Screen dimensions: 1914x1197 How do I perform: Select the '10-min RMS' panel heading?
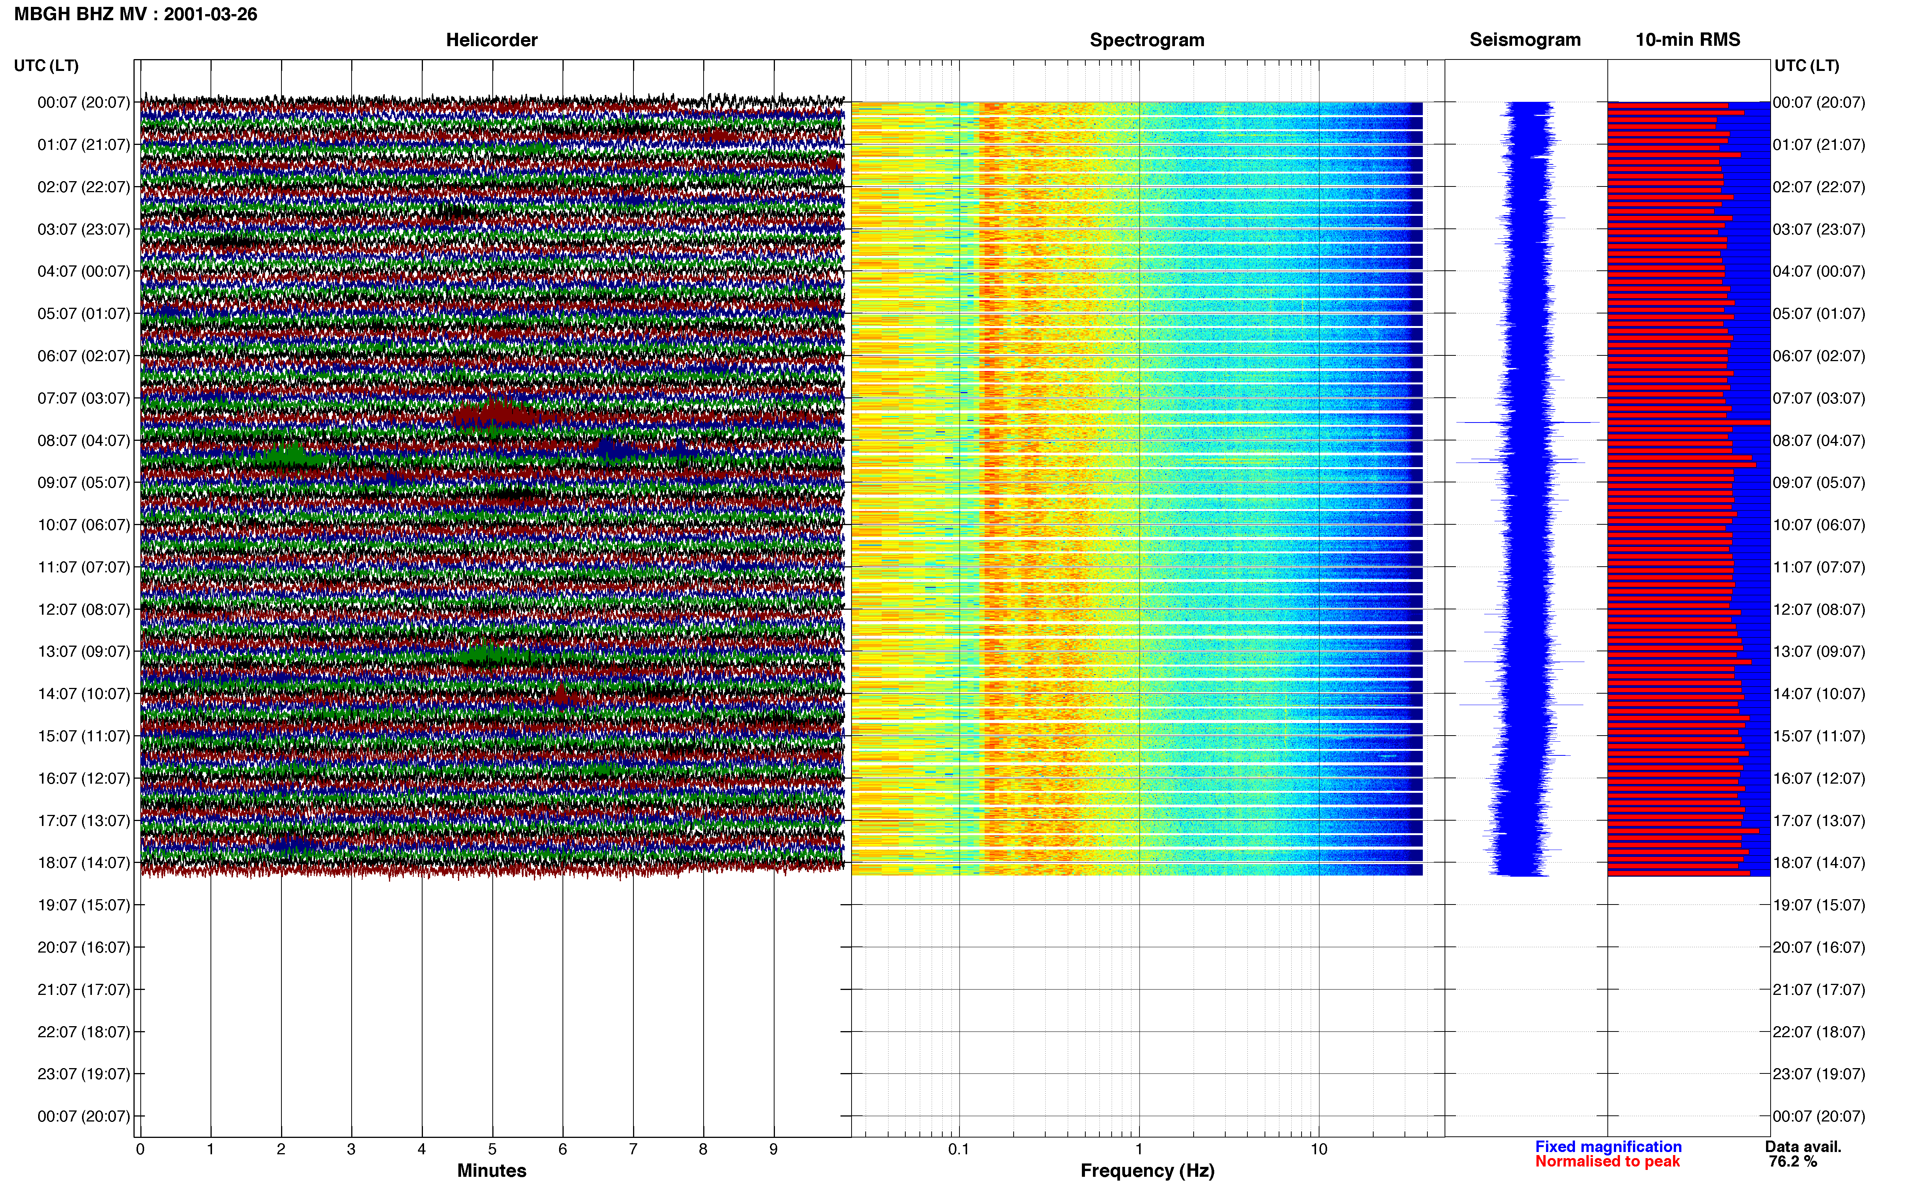(1687, 40)
